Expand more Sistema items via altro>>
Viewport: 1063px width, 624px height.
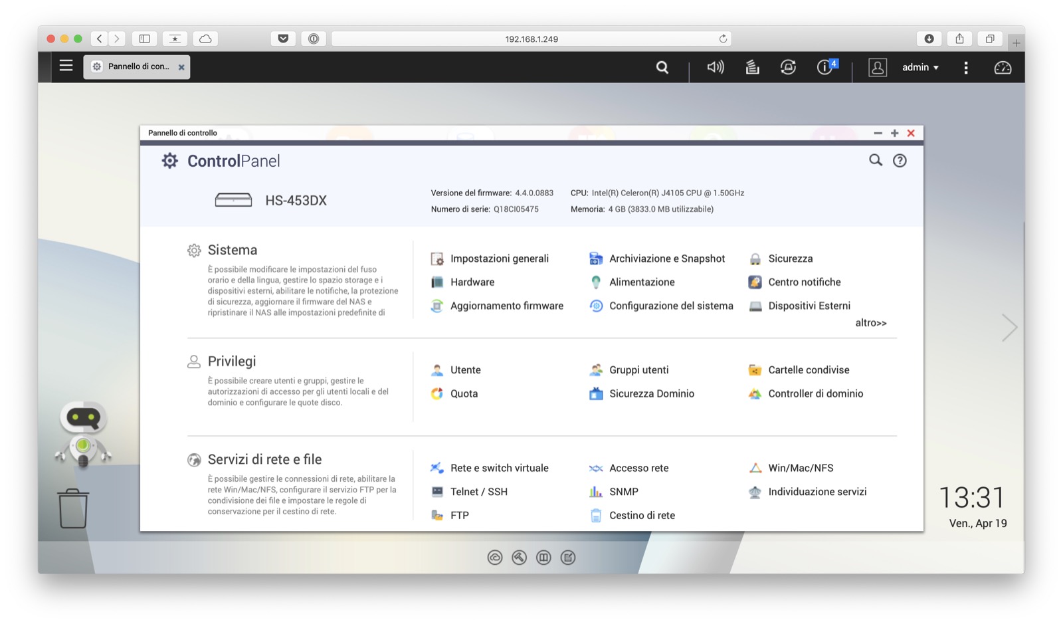(x=871, y=323)
